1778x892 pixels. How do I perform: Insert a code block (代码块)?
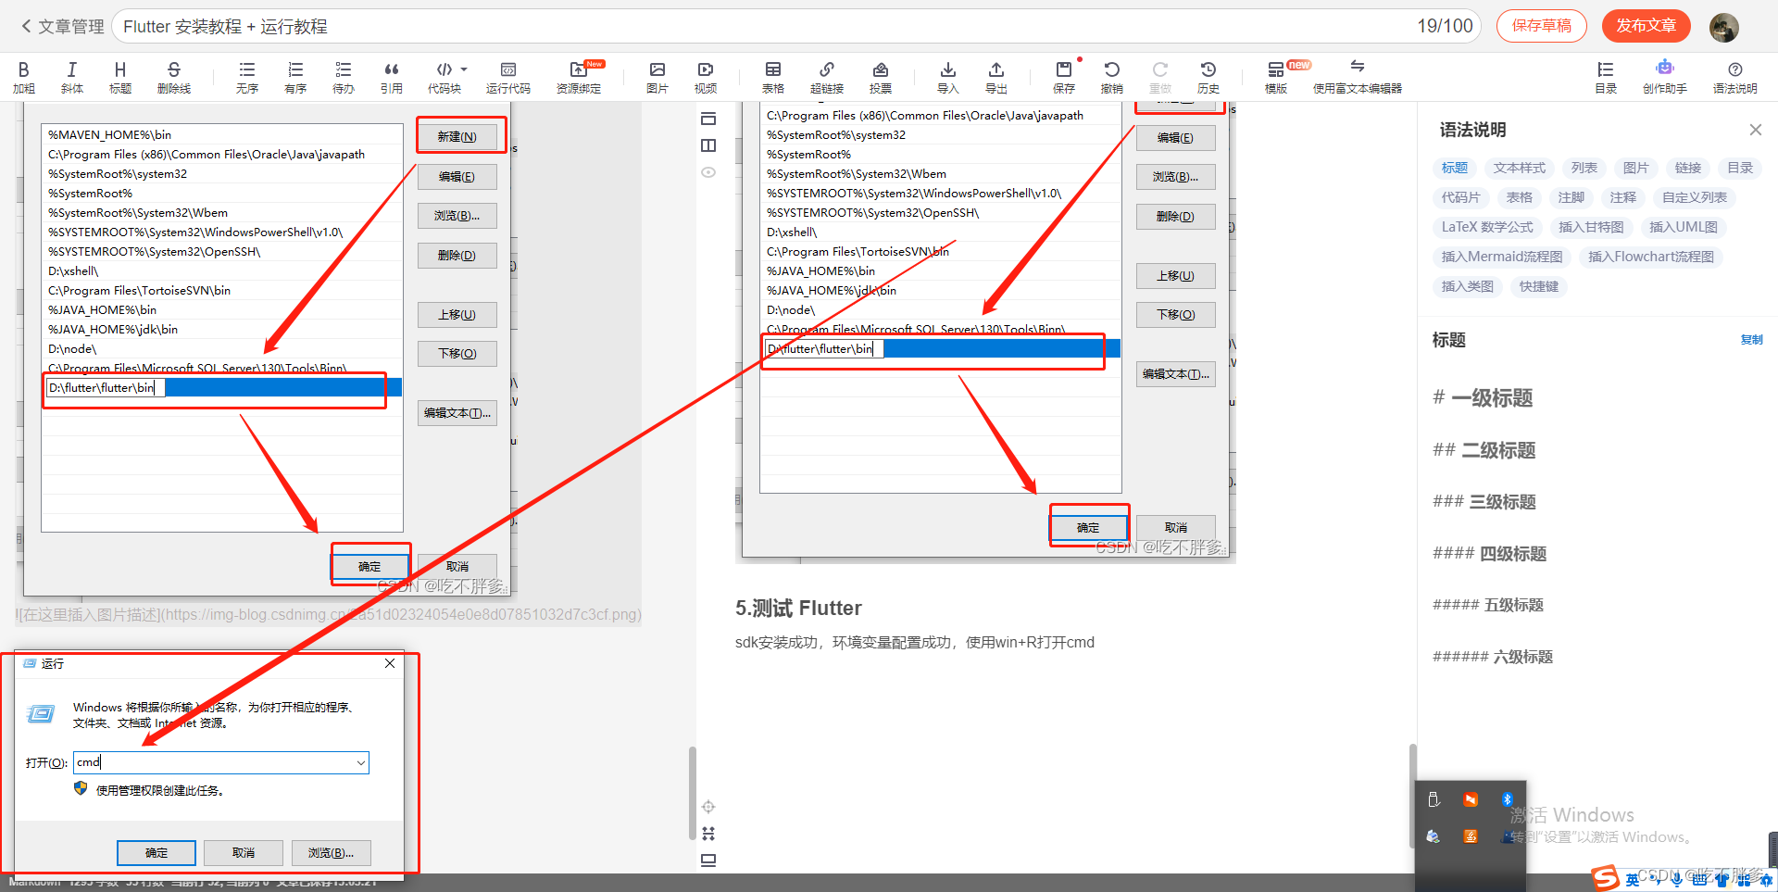pyautogui.click(x=444, y=77)
